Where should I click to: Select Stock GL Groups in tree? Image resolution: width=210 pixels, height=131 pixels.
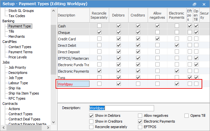(21, 11)
